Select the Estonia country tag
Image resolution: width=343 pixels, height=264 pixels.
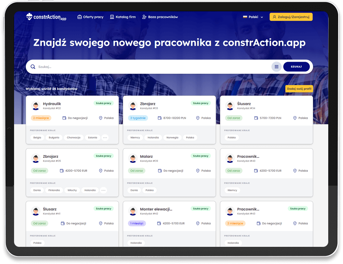tap(93, 137)
